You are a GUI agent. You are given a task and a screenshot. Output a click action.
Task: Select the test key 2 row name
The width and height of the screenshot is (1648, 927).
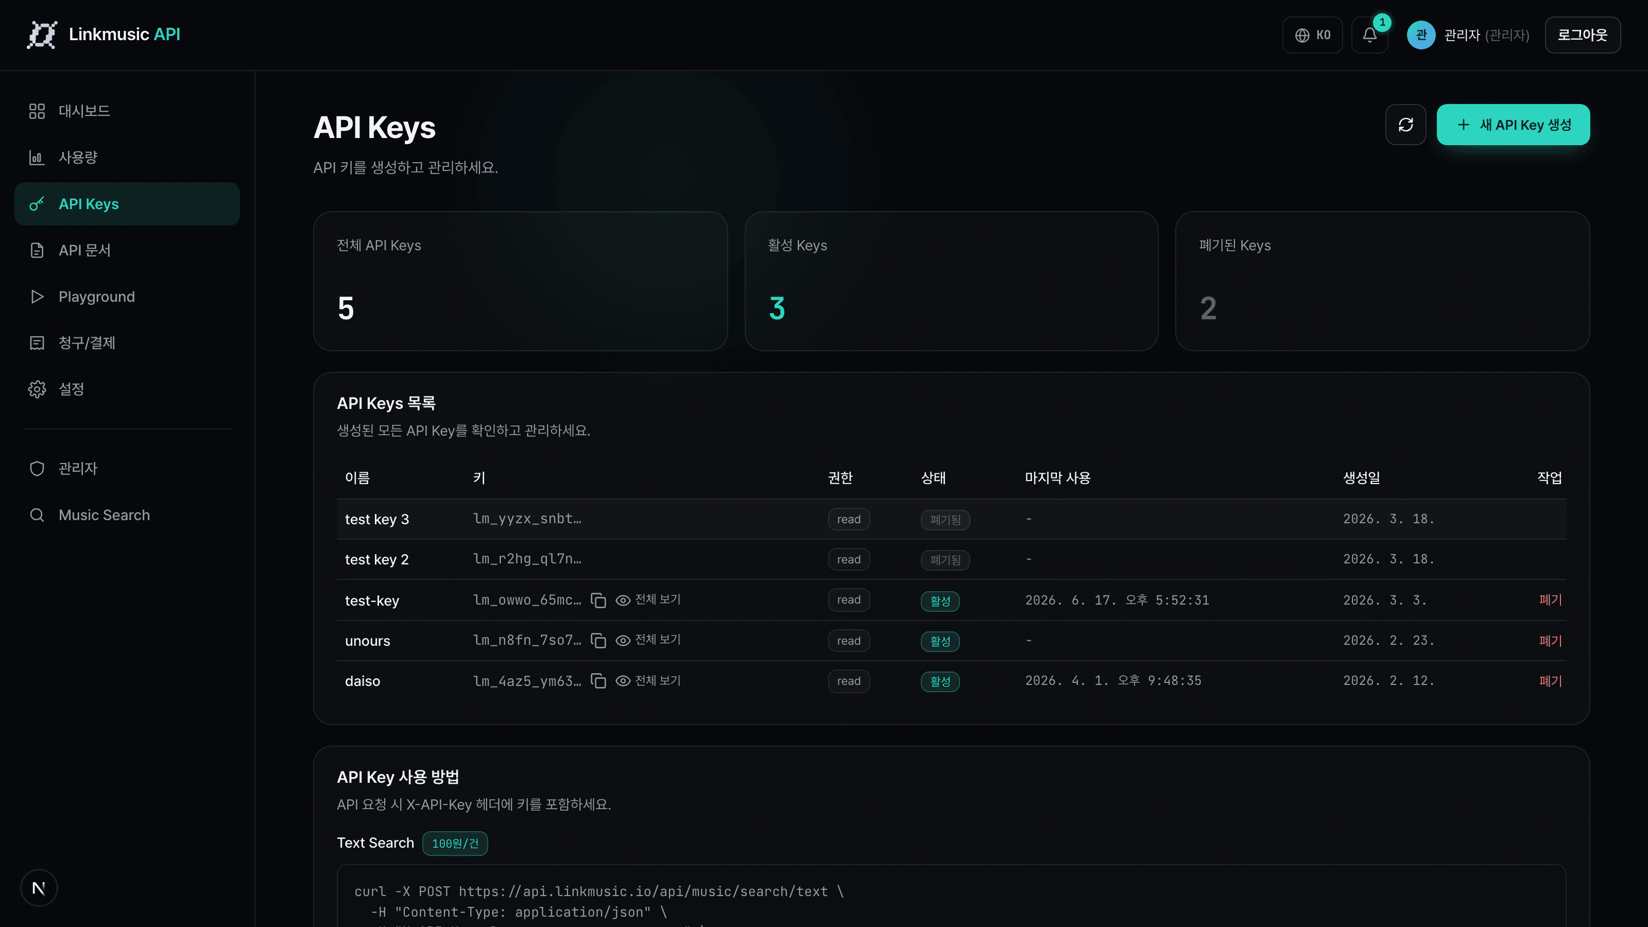377,560
